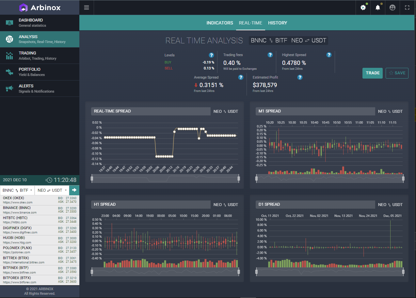Open Alerts Signals & Notifications
The width and height of the screenshot is (416, 298).
click(40, 88)
